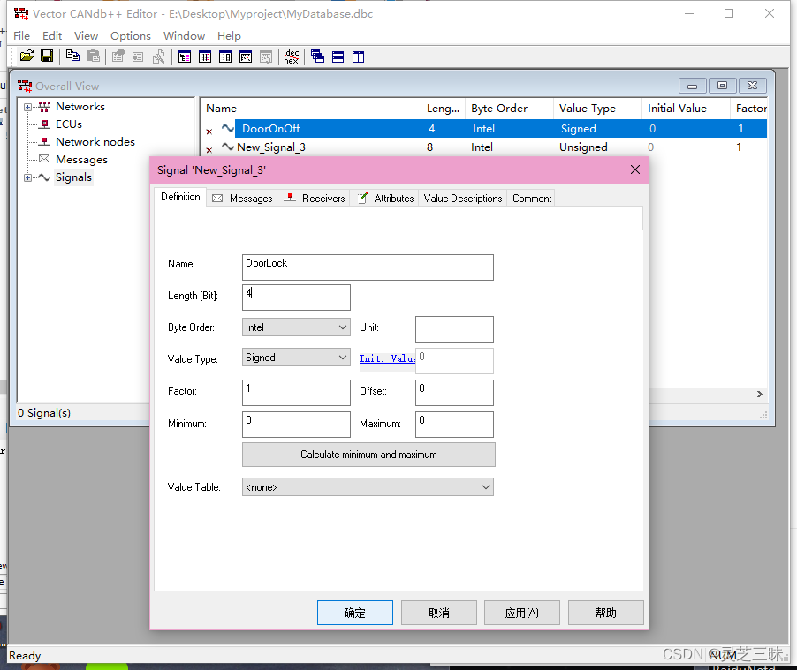
Task: Sort by the Value Type column header
Action: [597, 109]
